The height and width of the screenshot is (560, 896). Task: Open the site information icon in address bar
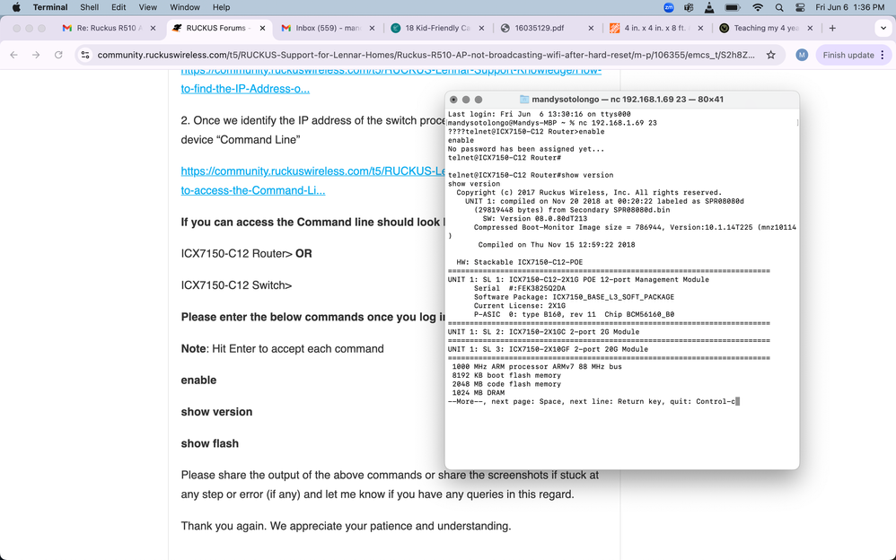(84, 55)
